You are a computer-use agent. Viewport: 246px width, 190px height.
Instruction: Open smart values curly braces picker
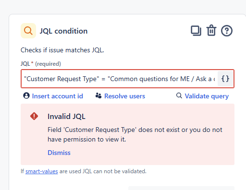click(x=225, y=79)
